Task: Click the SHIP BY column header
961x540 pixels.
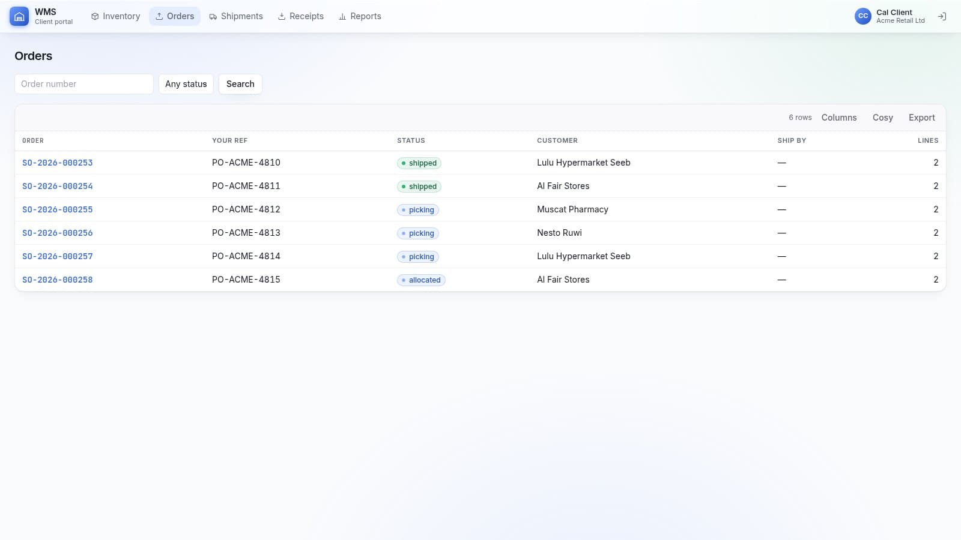Action: 792,140
